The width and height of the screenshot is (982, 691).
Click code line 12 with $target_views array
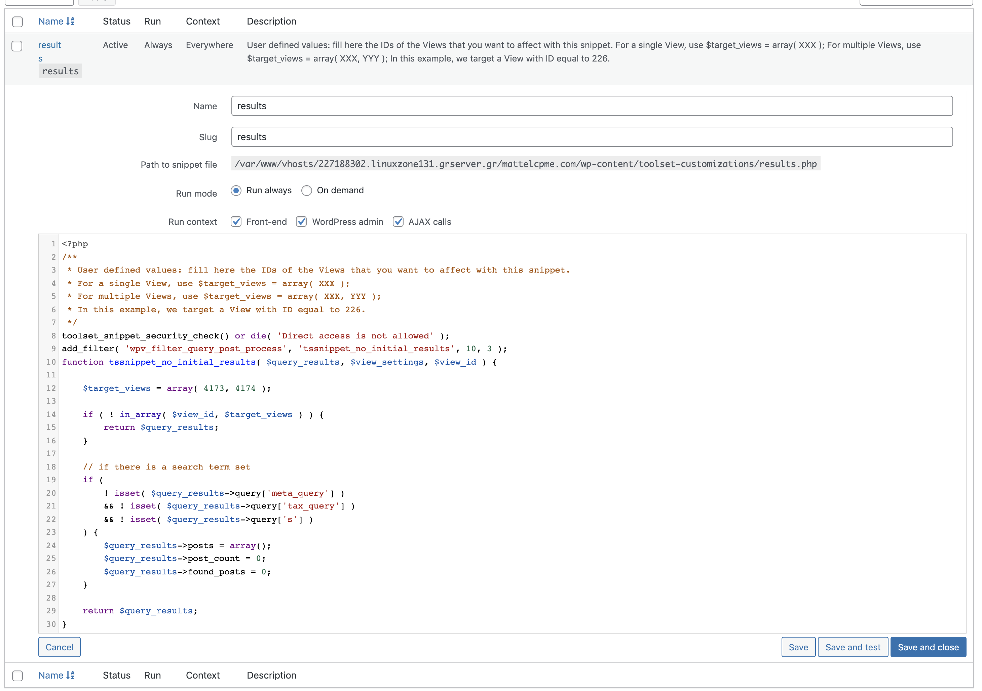[177, 389]
